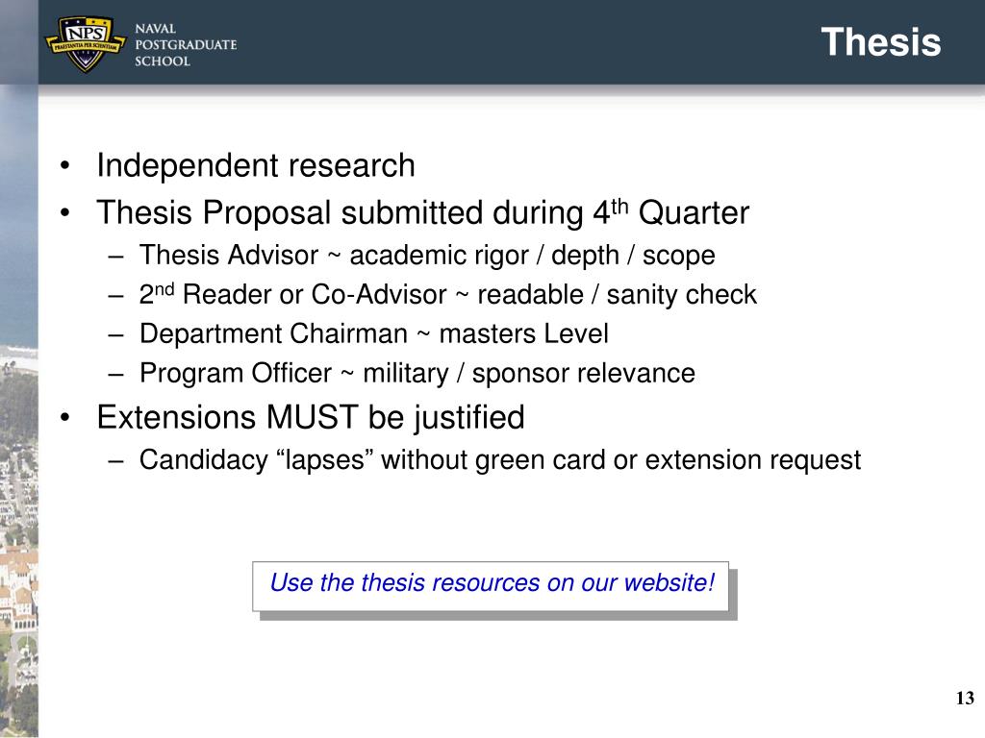
Task: Click the bullet dot before Independent research
Action: coord(64,166)
